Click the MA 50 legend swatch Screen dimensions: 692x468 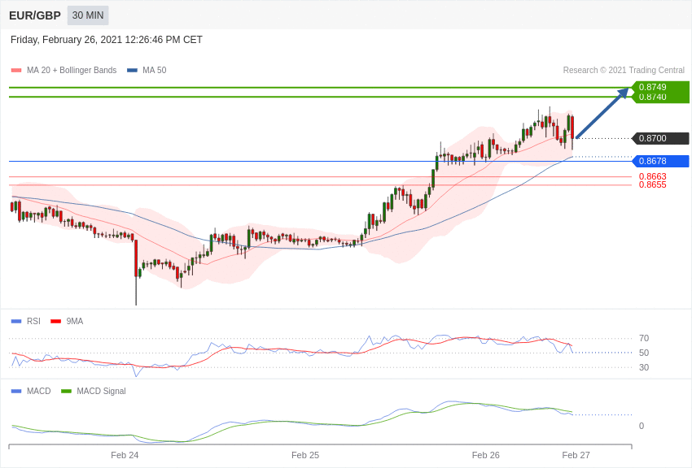[x=132, y=70]
